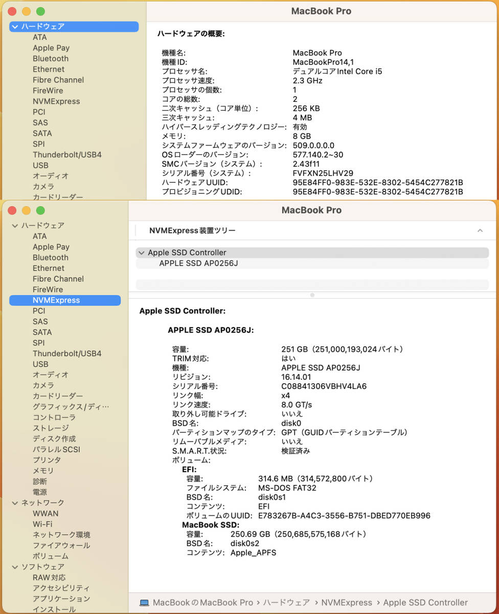The image size is (499, 614).
Task: Collapse the Apple SSD Controller row
Action: (141, 253)
